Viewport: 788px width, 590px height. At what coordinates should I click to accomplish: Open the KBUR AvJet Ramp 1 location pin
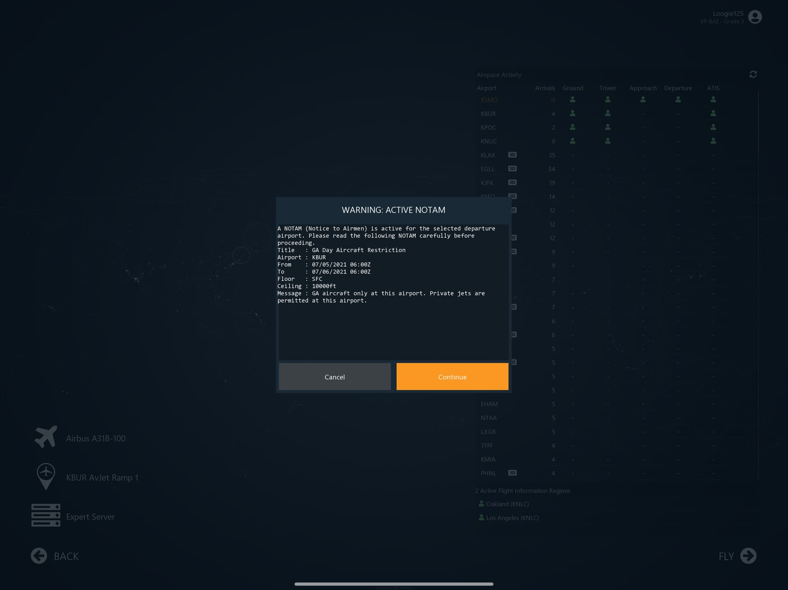[46, 476]
